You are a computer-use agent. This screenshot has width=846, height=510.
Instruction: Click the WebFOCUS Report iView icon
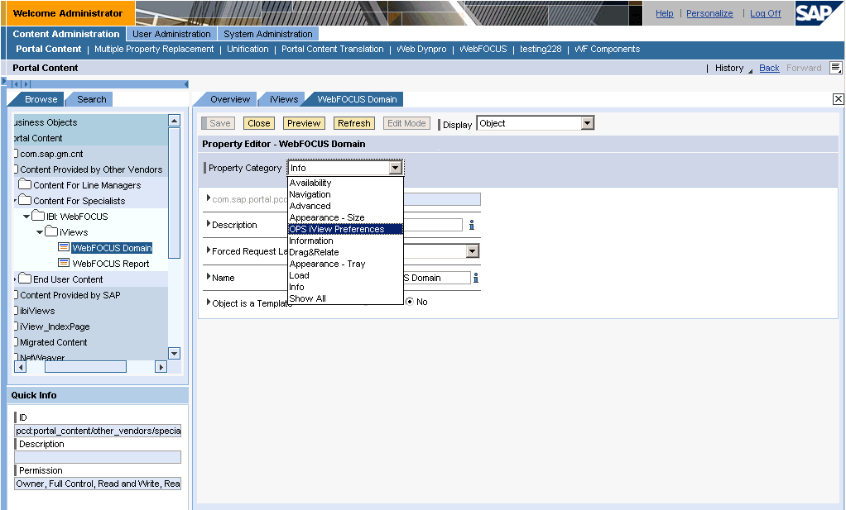pos(64,264)
